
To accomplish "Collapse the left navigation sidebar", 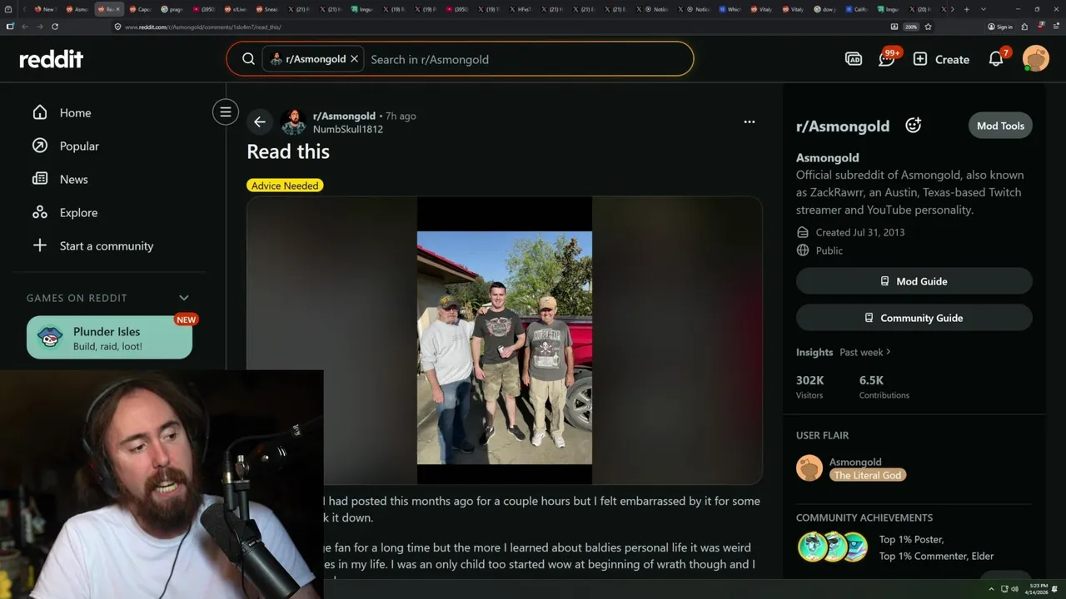I will pos(225,111).
